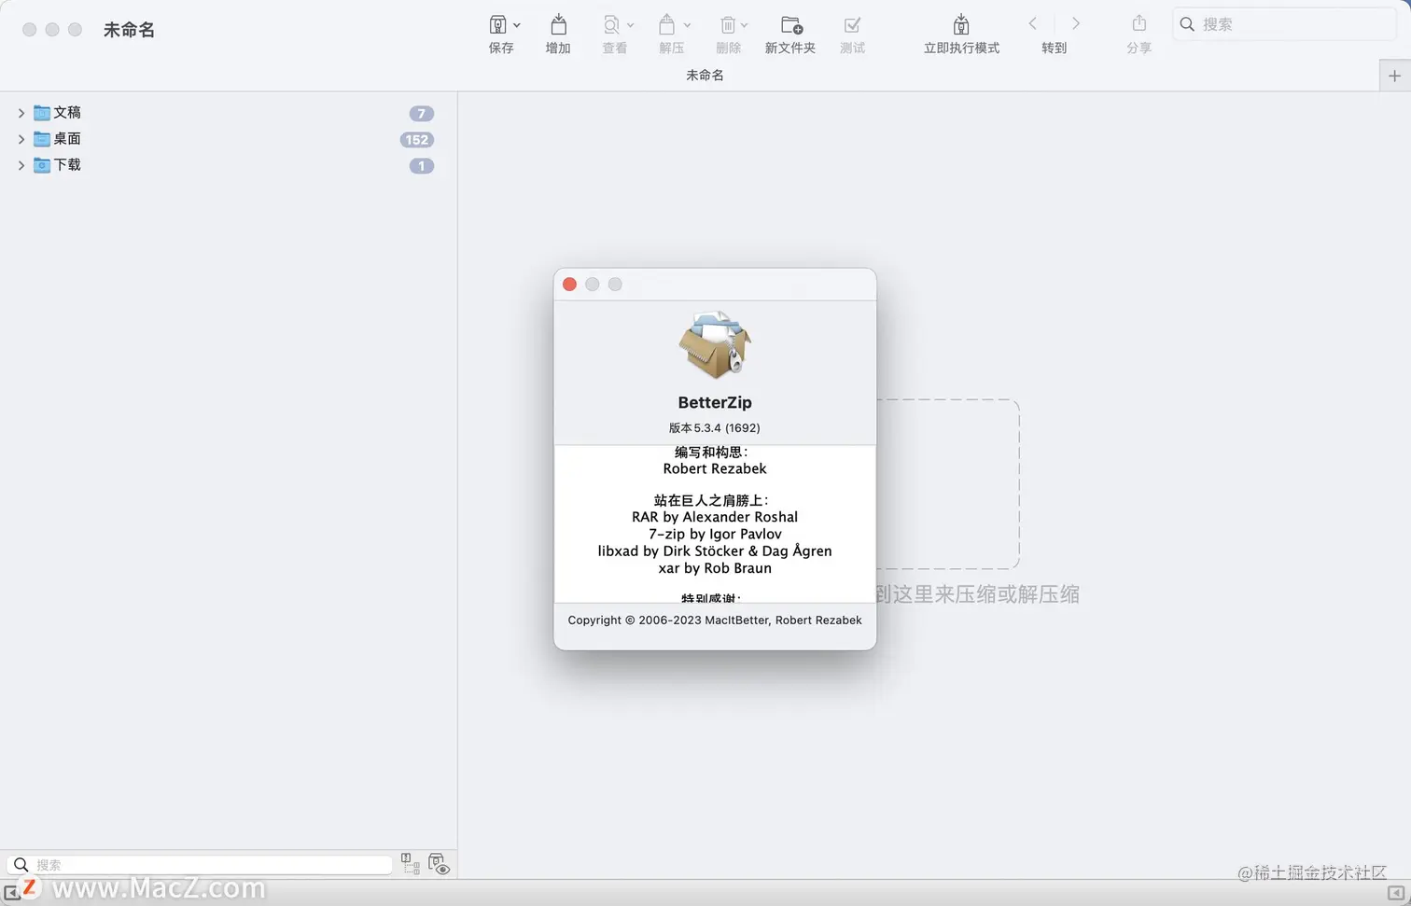Close the BetterZip about dialog
The image size is (1411, 906).
[x=569, y=285]
